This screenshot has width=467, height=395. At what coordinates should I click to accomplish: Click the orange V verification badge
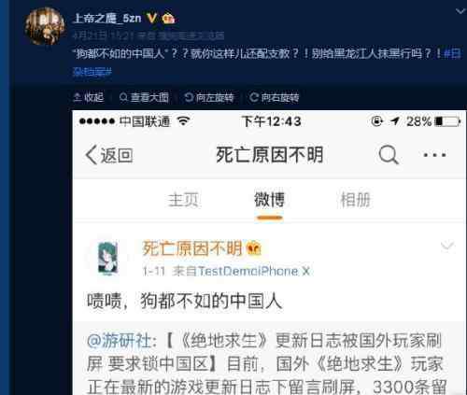pyautogui.click(x=152, y=18)
